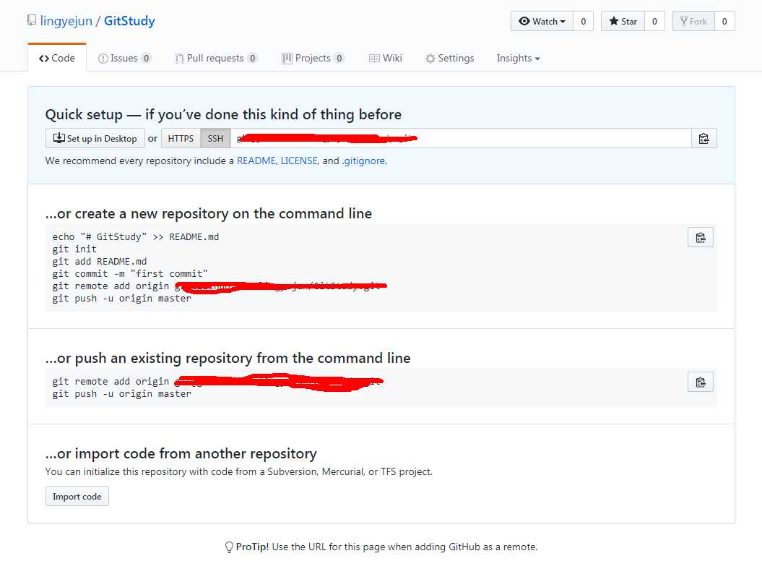Screen dimensions: 762x569
Task: Click the git commit -m "first commit" line
Action: 130,274
